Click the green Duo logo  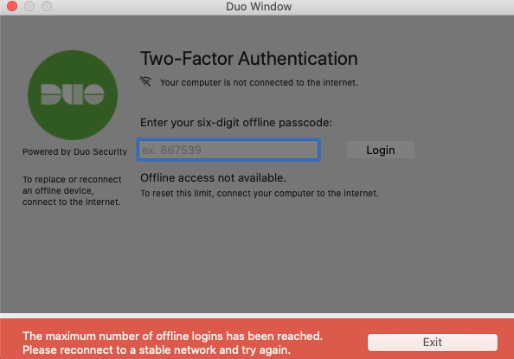point(73,95)
